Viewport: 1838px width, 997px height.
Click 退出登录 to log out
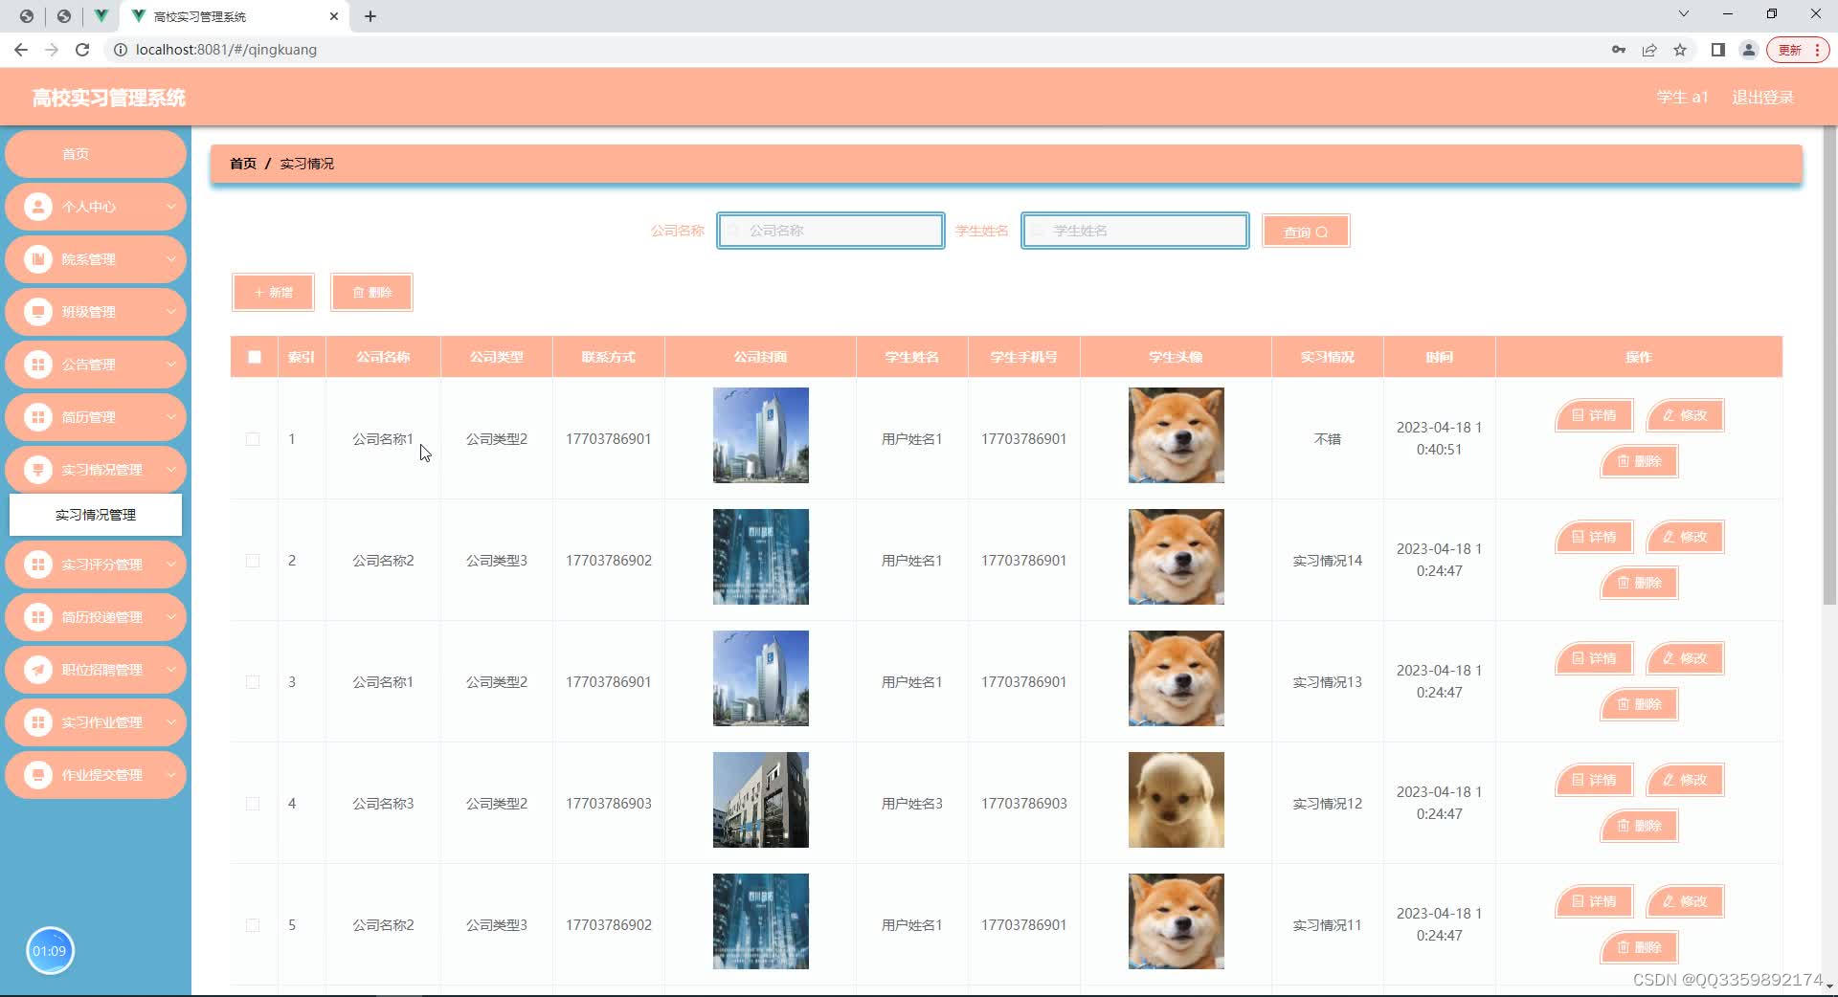1762,98
